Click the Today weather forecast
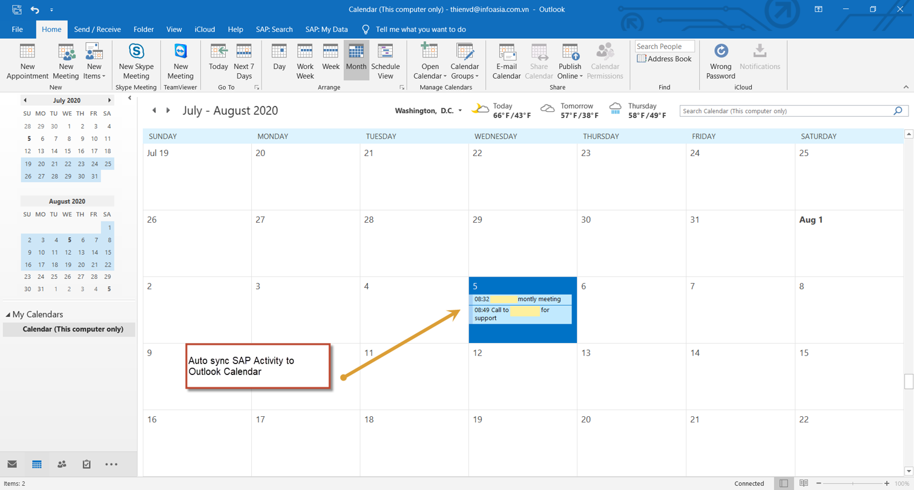The image size is (914, 490). [x=501, y=110]
